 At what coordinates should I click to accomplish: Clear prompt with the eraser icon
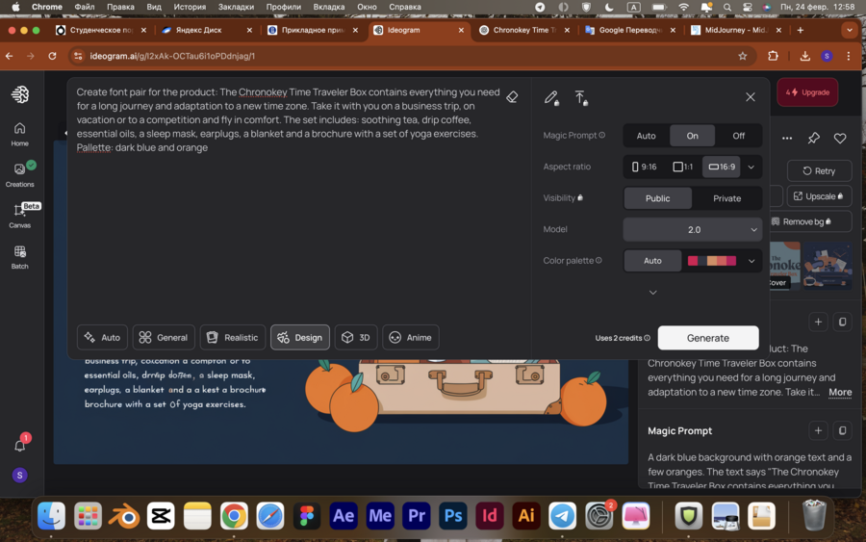512,97
